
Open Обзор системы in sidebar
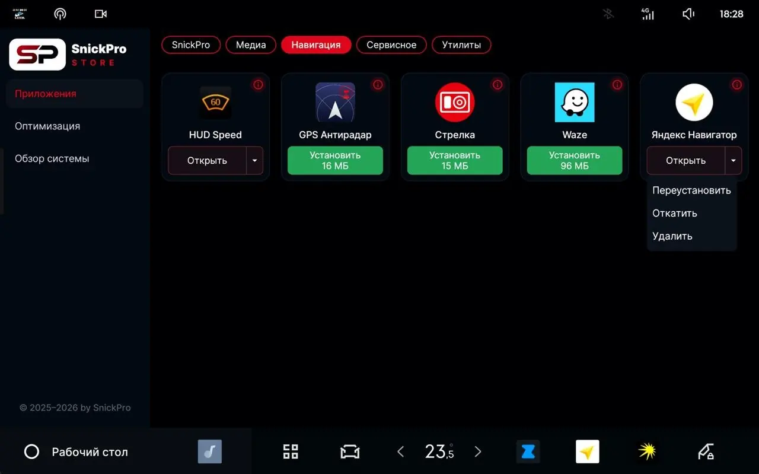coord(75,159)
